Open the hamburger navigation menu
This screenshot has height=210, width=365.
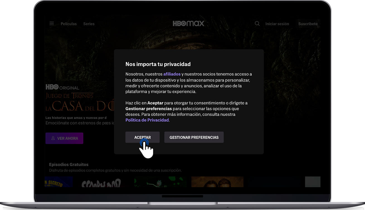point(52,24)
